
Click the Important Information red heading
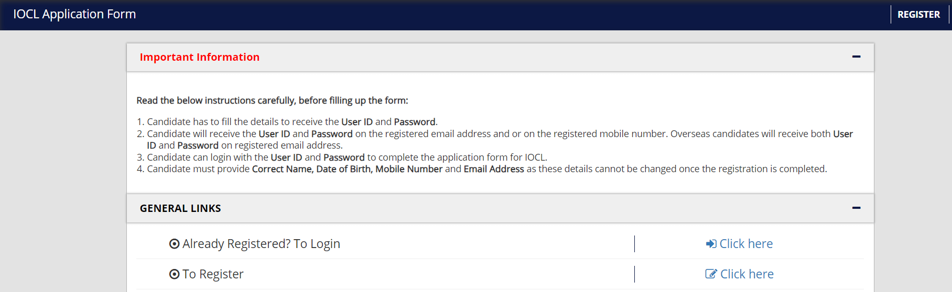pos(199,57)
